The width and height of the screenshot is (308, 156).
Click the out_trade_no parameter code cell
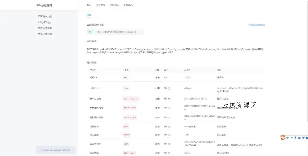pos(131,99)
